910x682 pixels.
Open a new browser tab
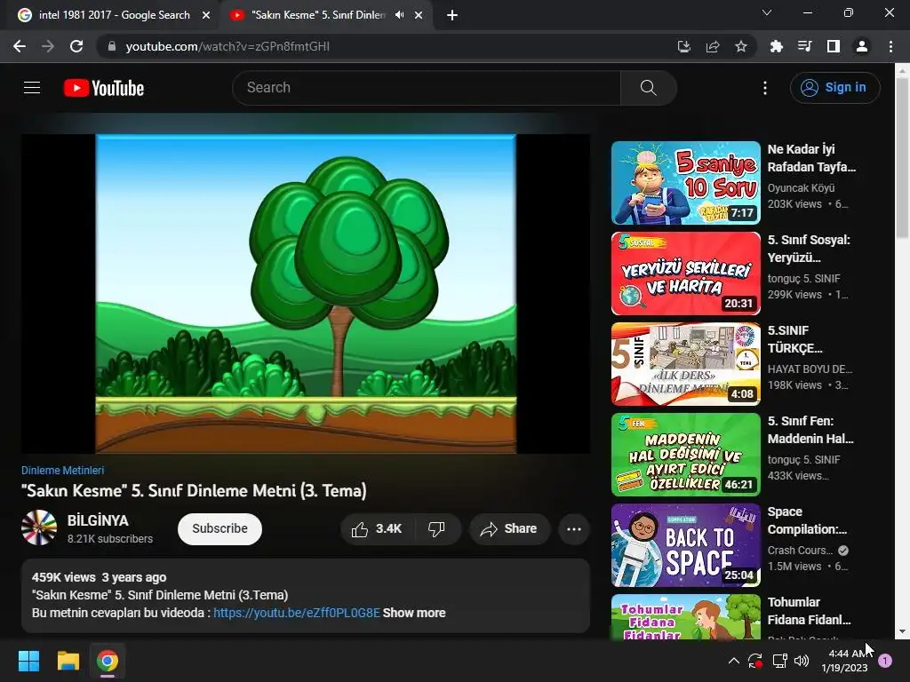pos(452,15)
